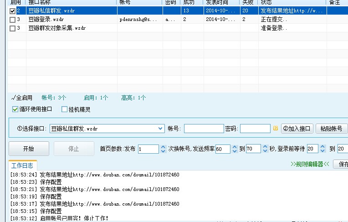Check the 豆瓣群发对象采集.wzdr row checkbox

12,28
